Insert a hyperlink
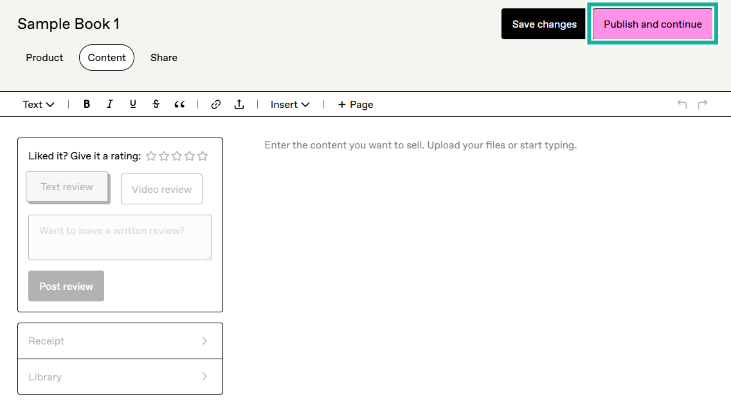 click(216, 104)
